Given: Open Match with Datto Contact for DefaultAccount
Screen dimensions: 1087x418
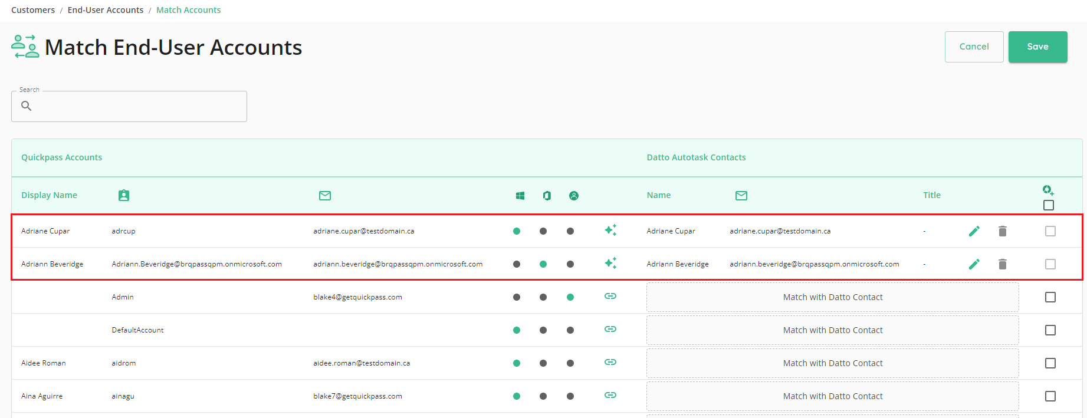Looking at the screenshot, I should (833, 330).
